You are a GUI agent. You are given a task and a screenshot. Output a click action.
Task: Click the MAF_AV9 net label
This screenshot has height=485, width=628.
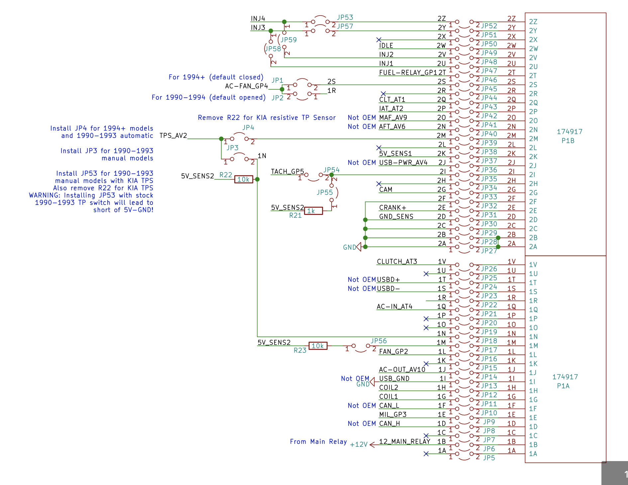tap(393, 117)
